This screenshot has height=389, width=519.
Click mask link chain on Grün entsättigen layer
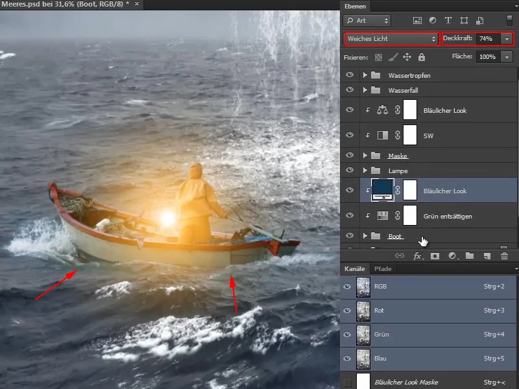[x=398, y=216]
